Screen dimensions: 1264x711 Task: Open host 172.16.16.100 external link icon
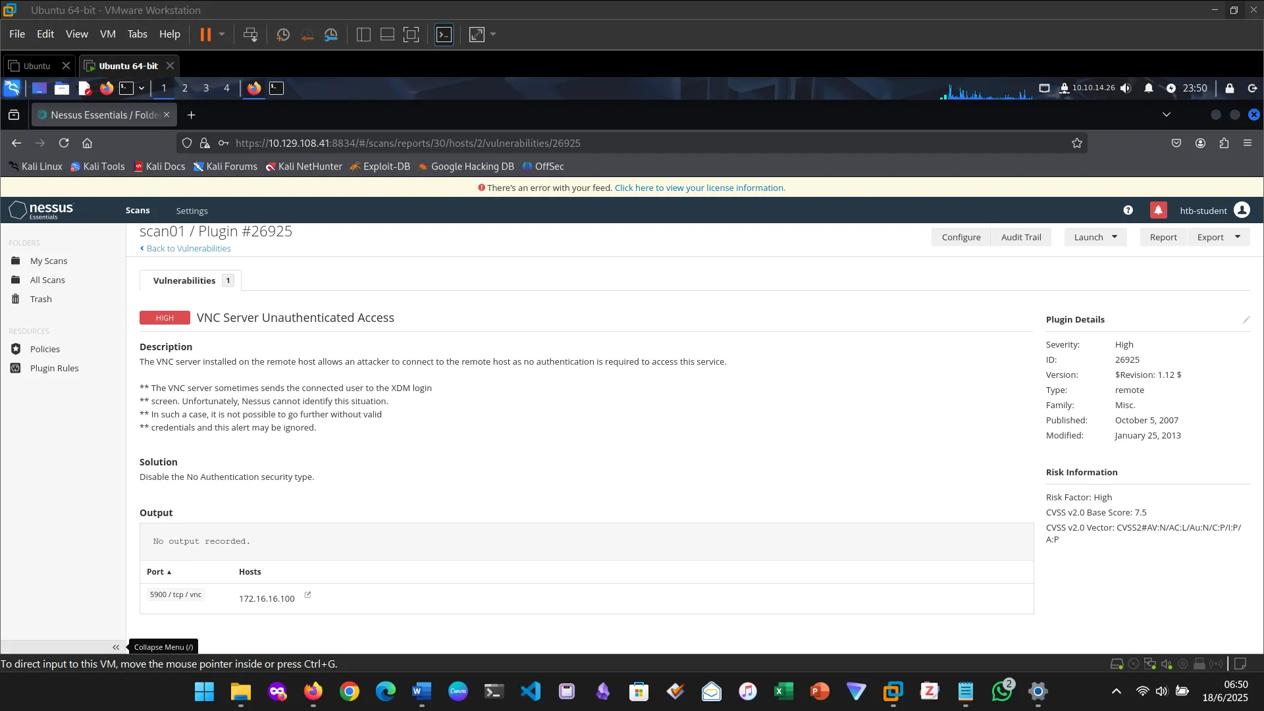point(307,595)
